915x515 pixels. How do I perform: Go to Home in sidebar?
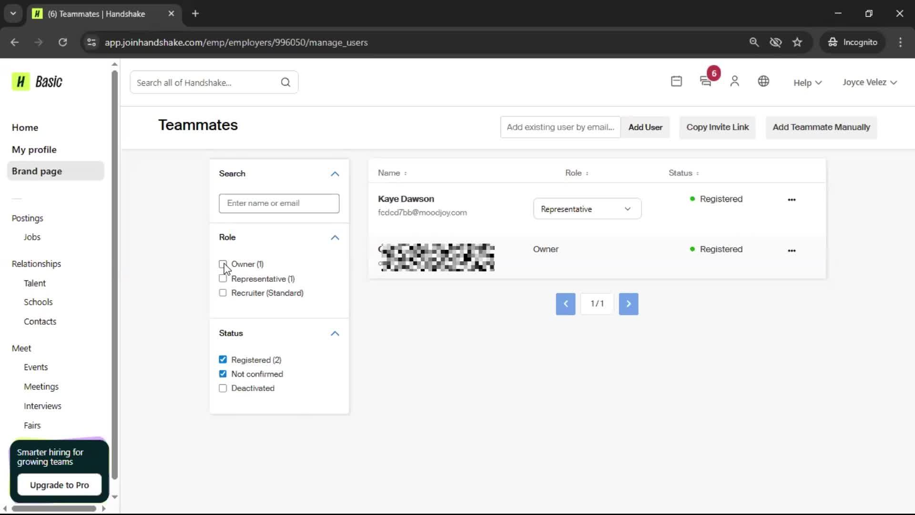pyautogui.click(x=25, y=127)
